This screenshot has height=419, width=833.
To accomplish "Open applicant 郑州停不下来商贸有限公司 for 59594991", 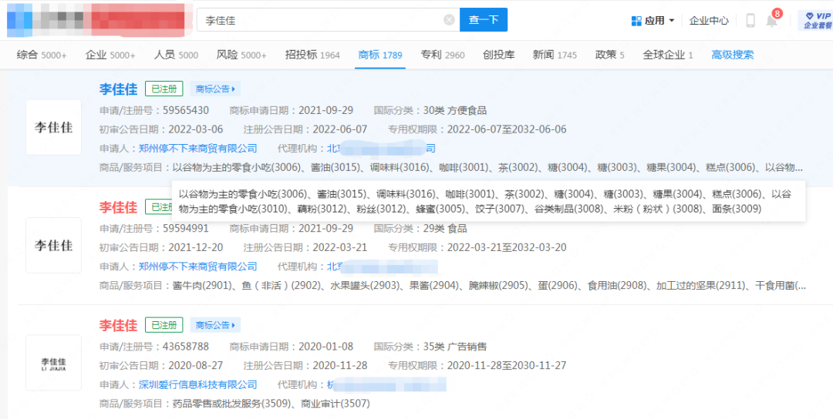I will (x=197, y=266).
